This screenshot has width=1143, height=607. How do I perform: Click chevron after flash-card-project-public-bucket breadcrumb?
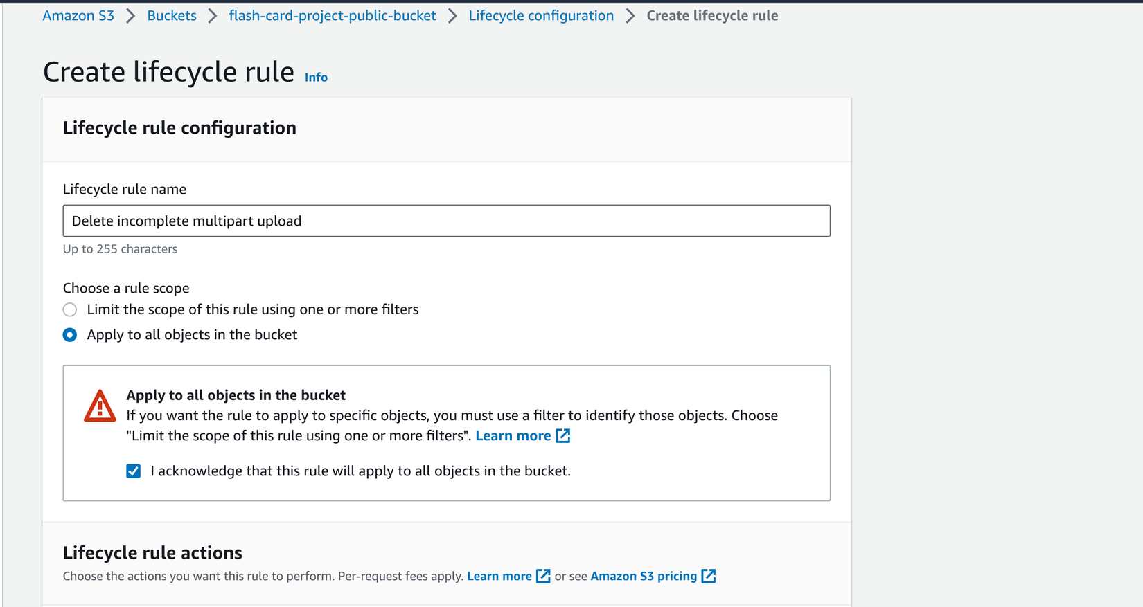[x=452, y=16]
